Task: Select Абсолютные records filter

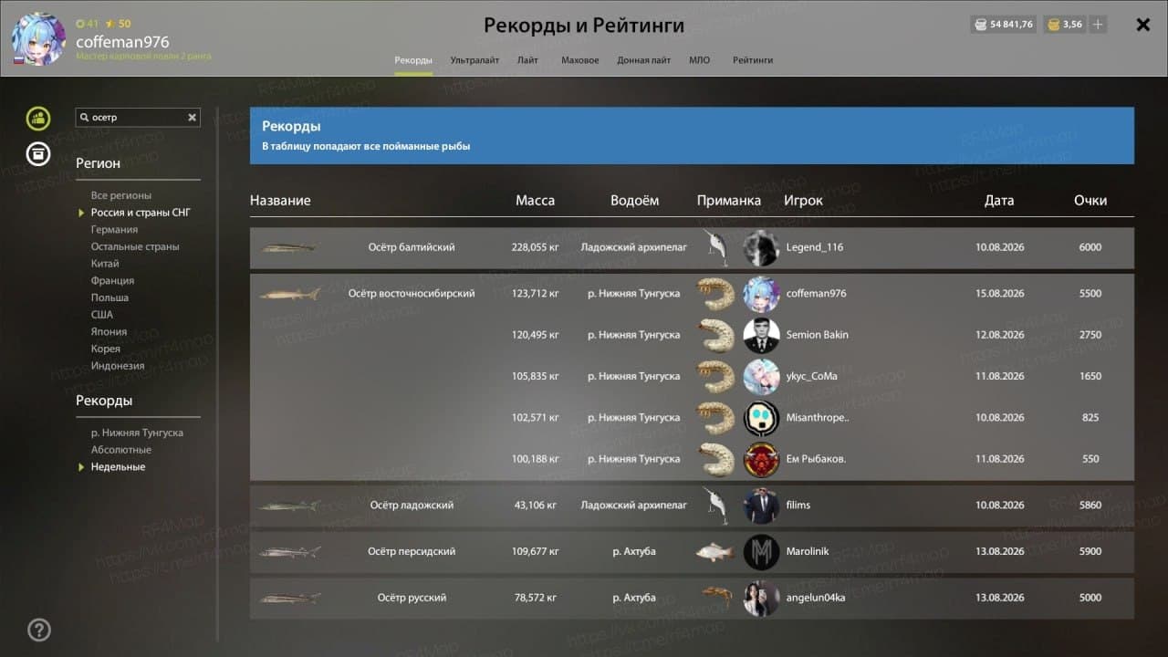Action: pos(121,450)
